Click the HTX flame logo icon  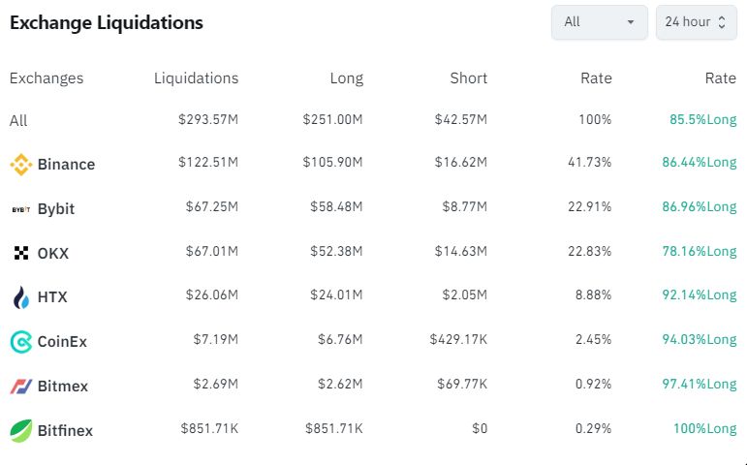coord(21,297)
